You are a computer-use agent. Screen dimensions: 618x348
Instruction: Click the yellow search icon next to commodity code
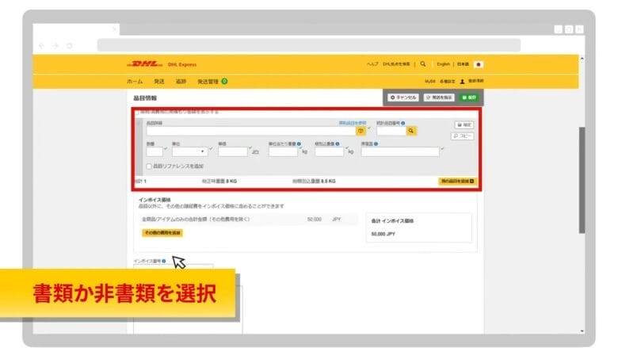411,131
